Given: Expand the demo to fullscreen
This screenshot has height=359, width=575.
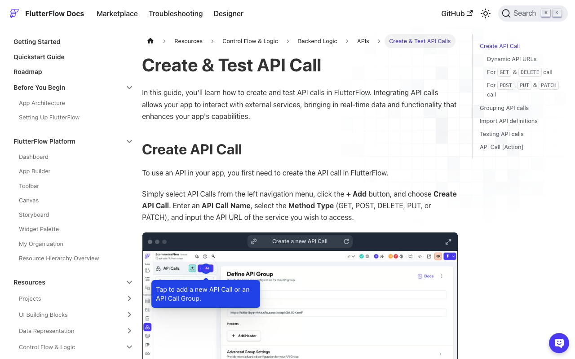Looking at the screenshot, I should [448, 241].
